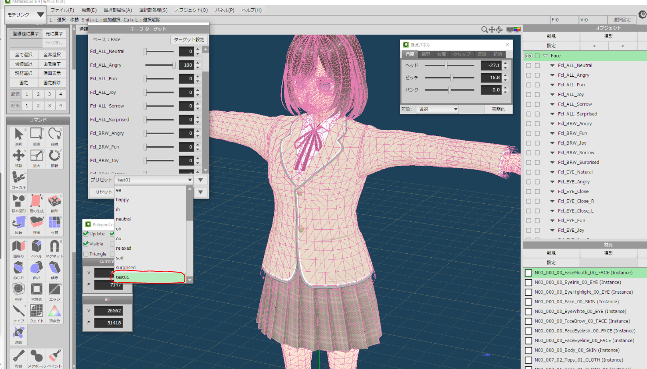Open the プリセット preset combo box
This screenshot has height=369, width=647.
pos(154,180)
